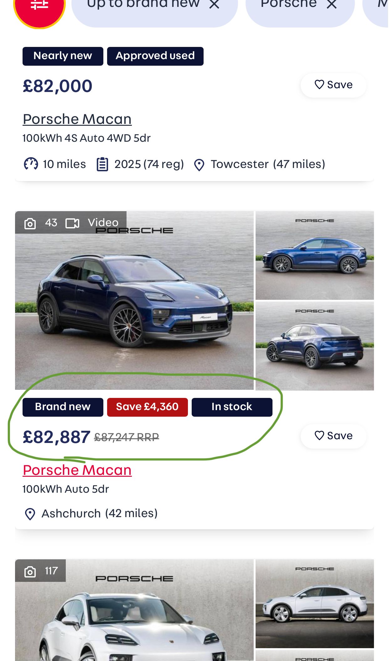Open the blue Macan rear view thumbnail
This screenshot has width=389, height=661.
click(x=314, y=346)
